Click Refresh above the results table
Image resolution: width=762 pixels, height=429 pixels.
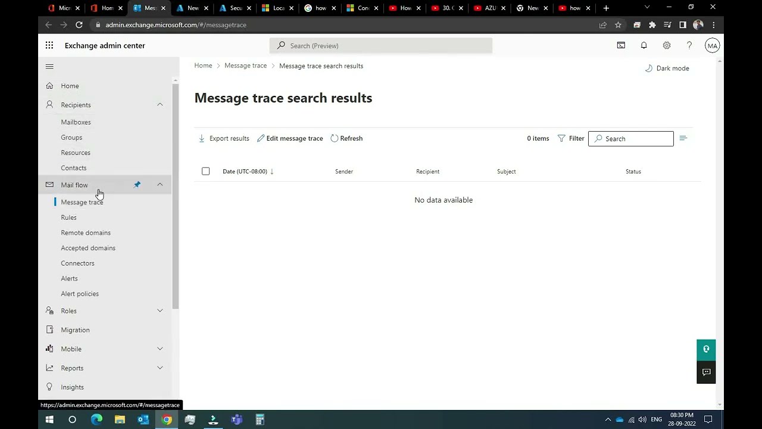pyautogui.click(x=346, y=138)
